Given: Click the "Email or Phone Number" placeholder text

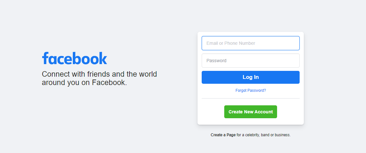Looking at the screenshot, I should point(231,43).
